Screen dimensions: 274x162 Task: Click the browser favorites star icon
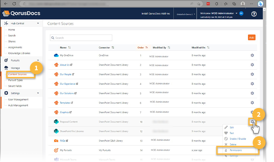click(199, 4)
